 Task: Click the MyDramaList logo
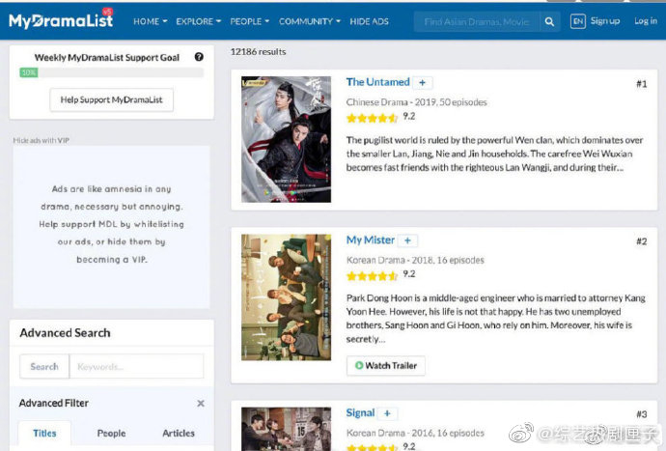tap(61, 19)
